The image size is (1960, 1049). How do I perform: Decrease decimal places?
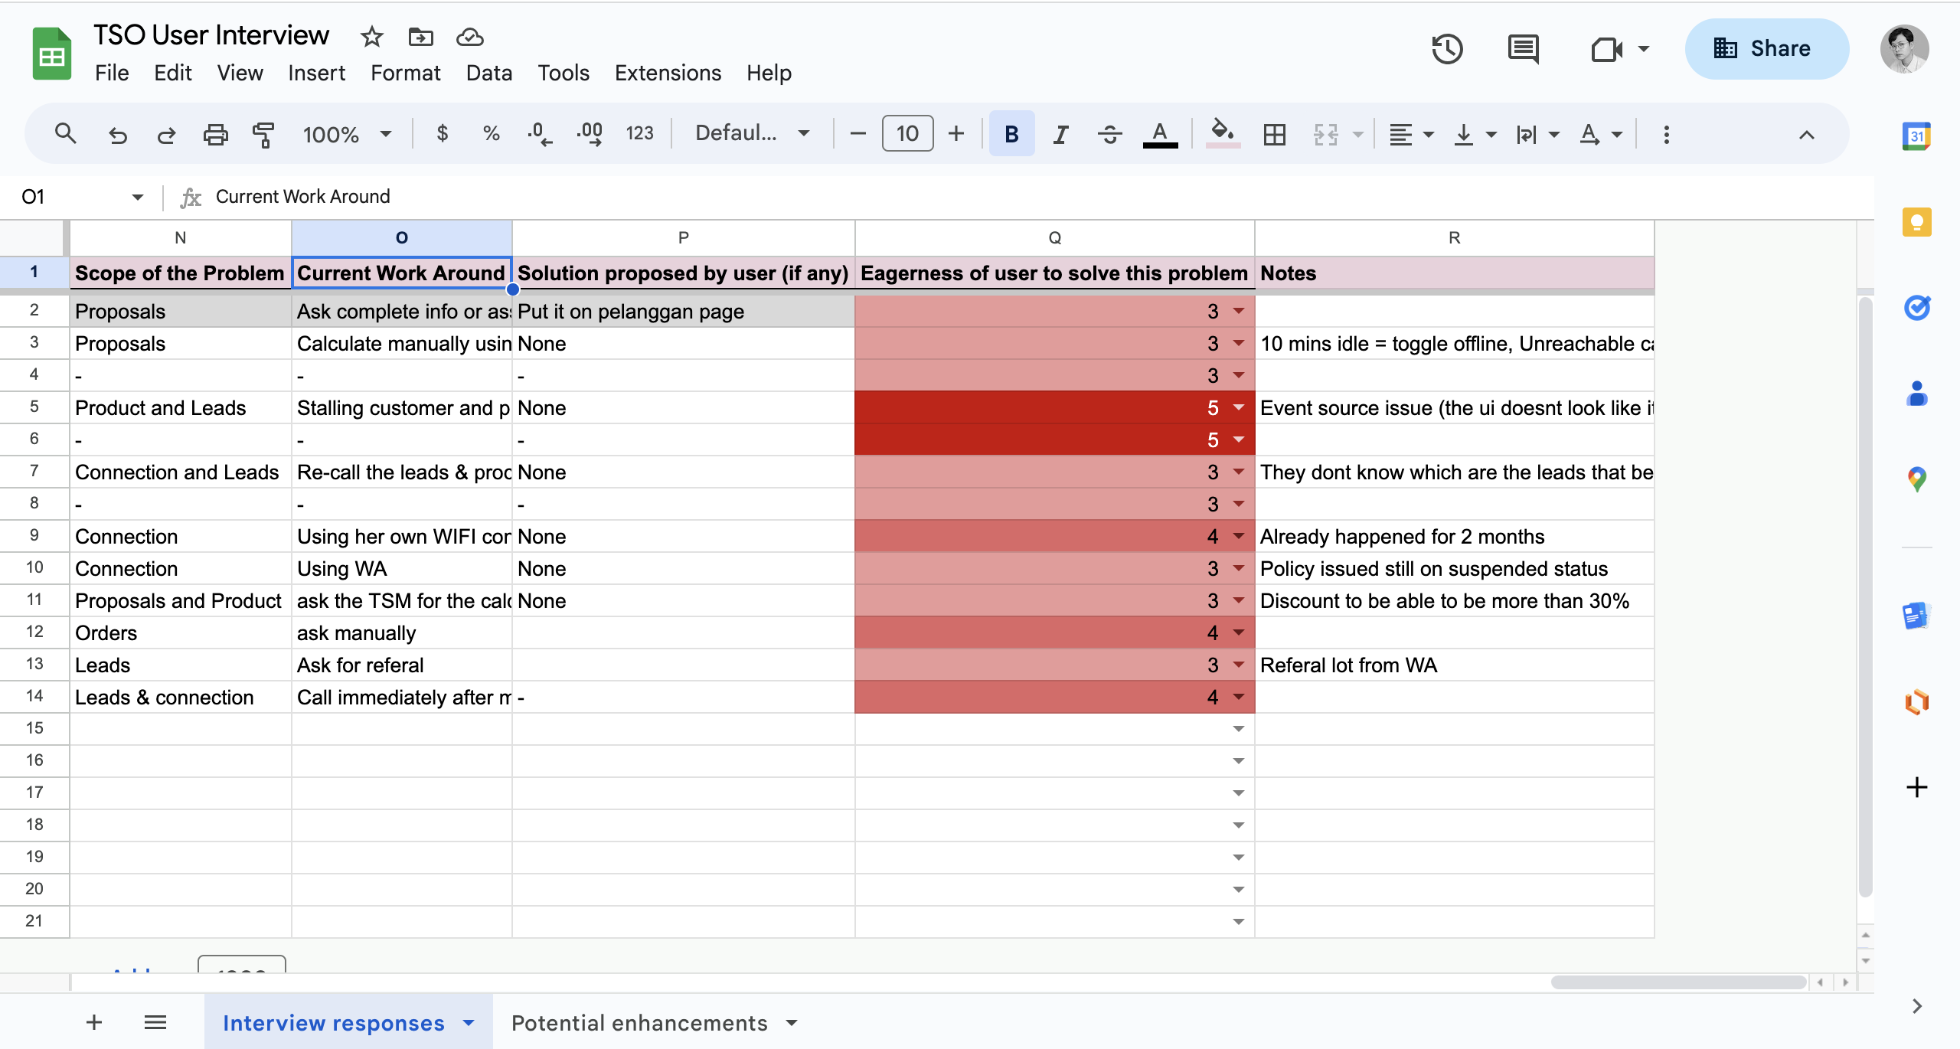coord(539,134)
